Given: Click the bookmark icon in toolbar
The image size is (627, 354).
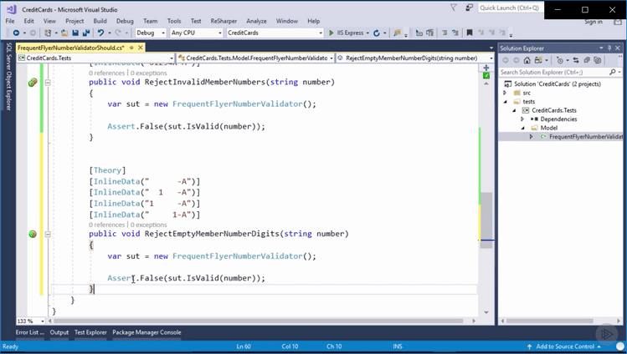Looking at the screenshot, I should [x=470, y=33].
